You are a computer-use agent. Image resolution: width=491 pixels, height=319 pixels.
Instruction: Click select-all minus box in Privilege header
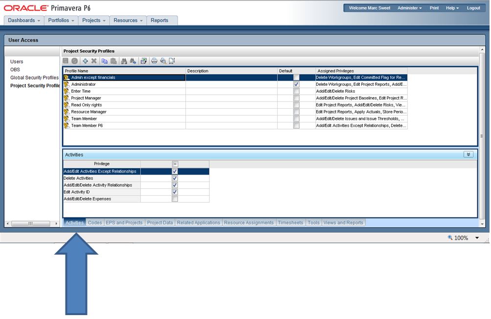175,164
